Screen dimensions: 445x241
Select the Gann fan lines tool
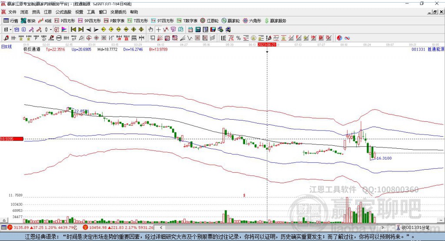(x=160, y=38)
